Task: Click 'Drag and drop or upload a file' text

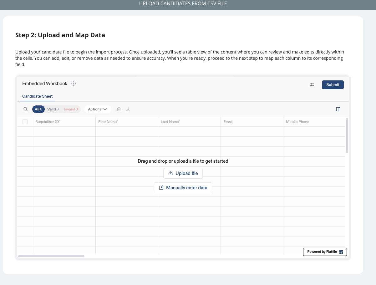Action: [x=183, y=161]
